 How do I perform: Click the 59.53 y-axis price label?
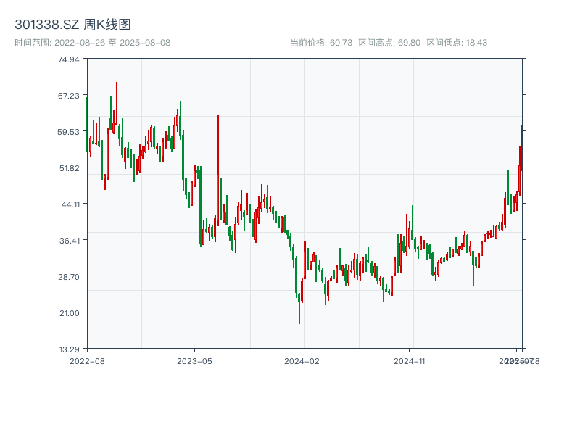click(x=69, y=132)
